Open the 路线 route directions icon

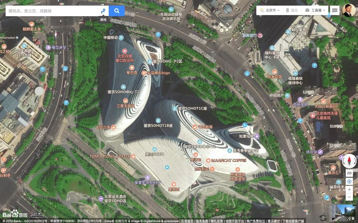tap(103, 11)
